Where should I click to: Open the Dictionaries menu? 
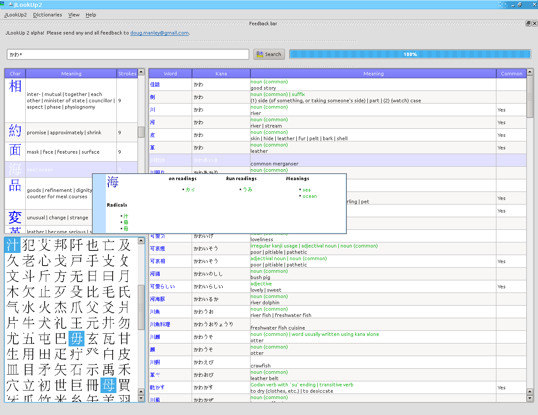47,15
